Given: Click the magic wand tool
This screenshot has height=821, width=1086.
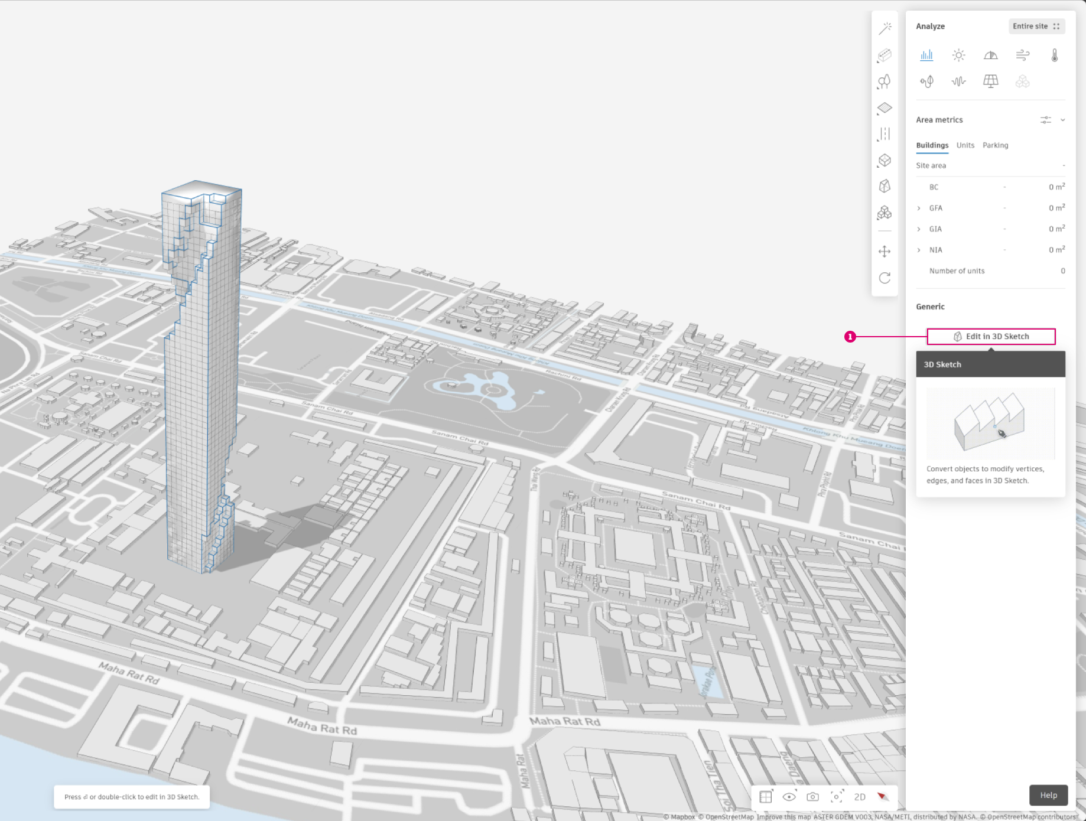Looking at the screenshot, I should click(x=885, y=28).
